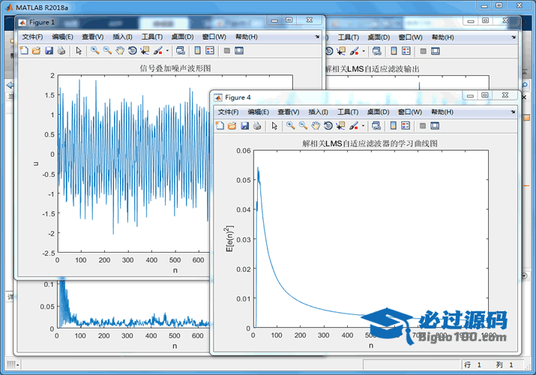Click dock arrow at Figure 4 menu bar right
The height and width of the screenshot is (375, 536).
click(514, 112)
